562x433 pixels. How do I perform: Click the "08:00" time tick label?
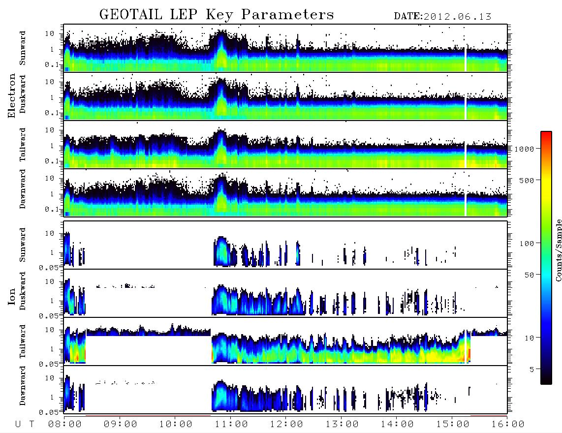65,425
